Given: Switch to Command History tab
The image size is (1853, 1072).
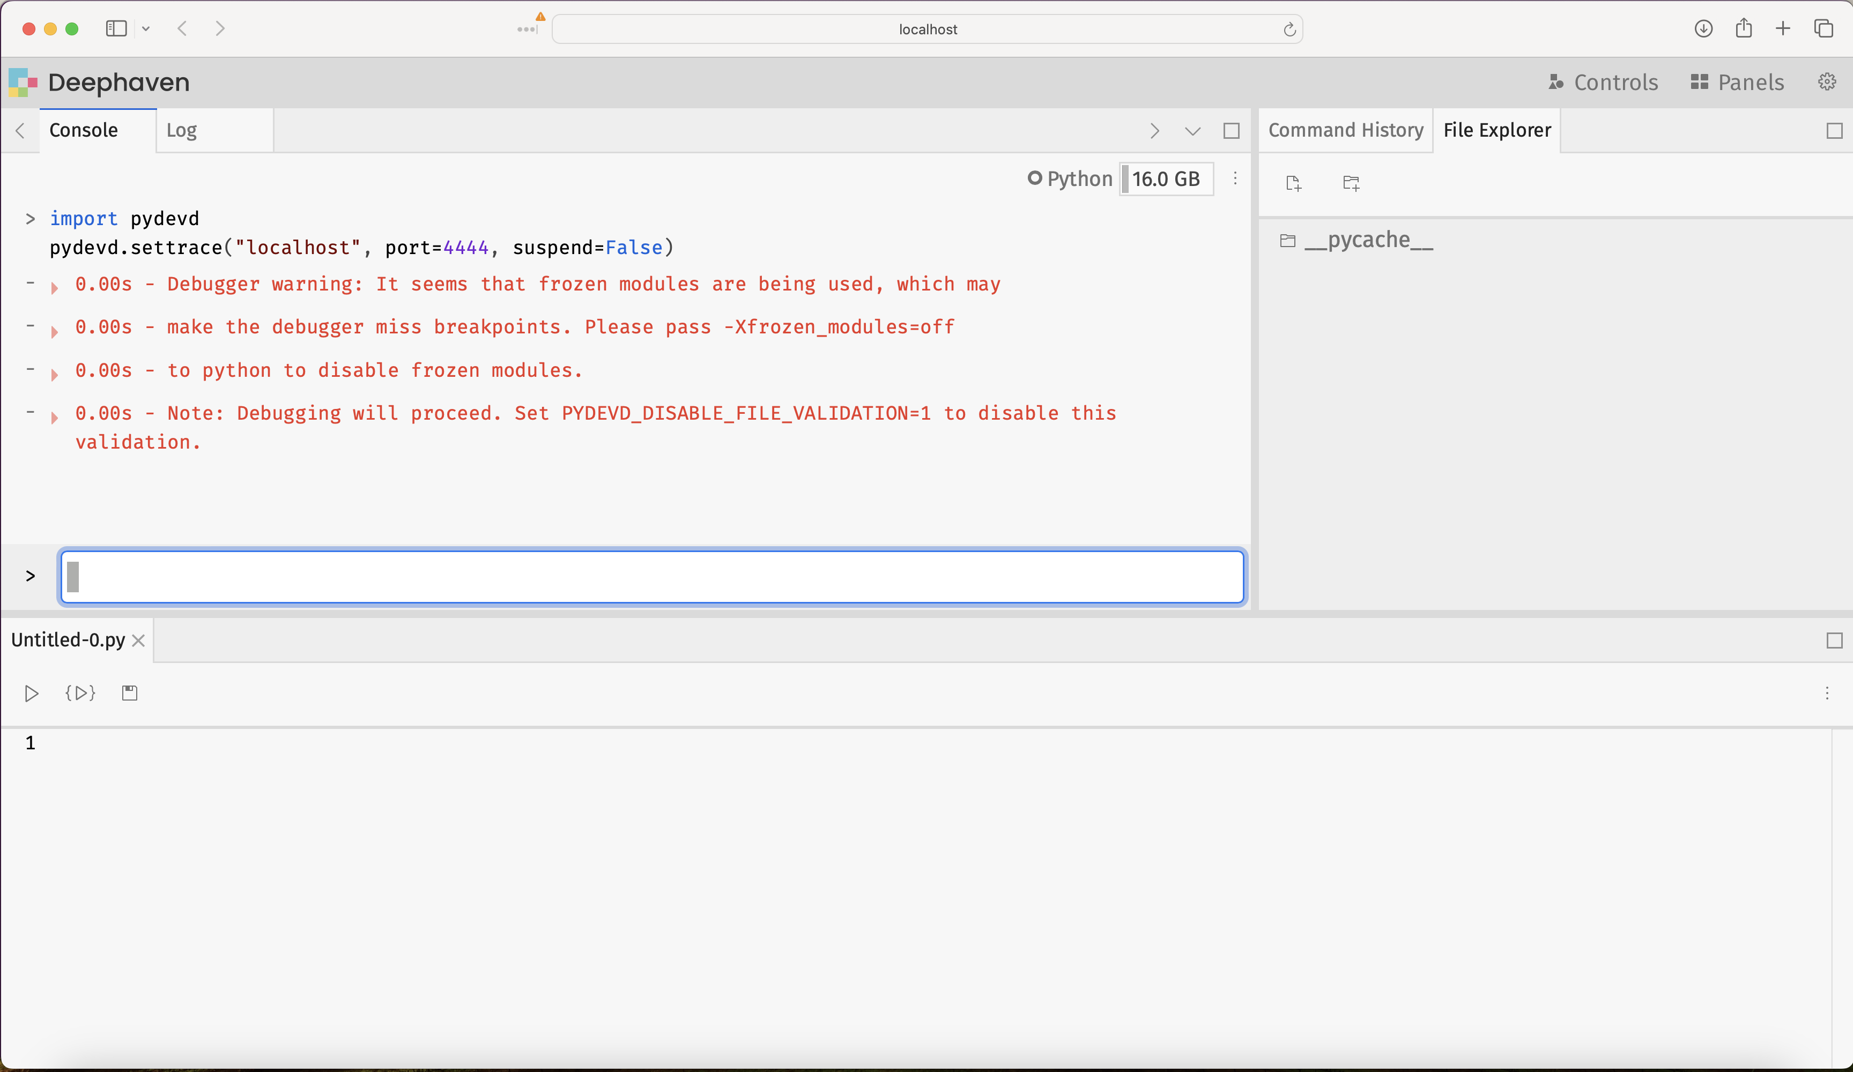Looking at the screenshot, I should 1345,131.
